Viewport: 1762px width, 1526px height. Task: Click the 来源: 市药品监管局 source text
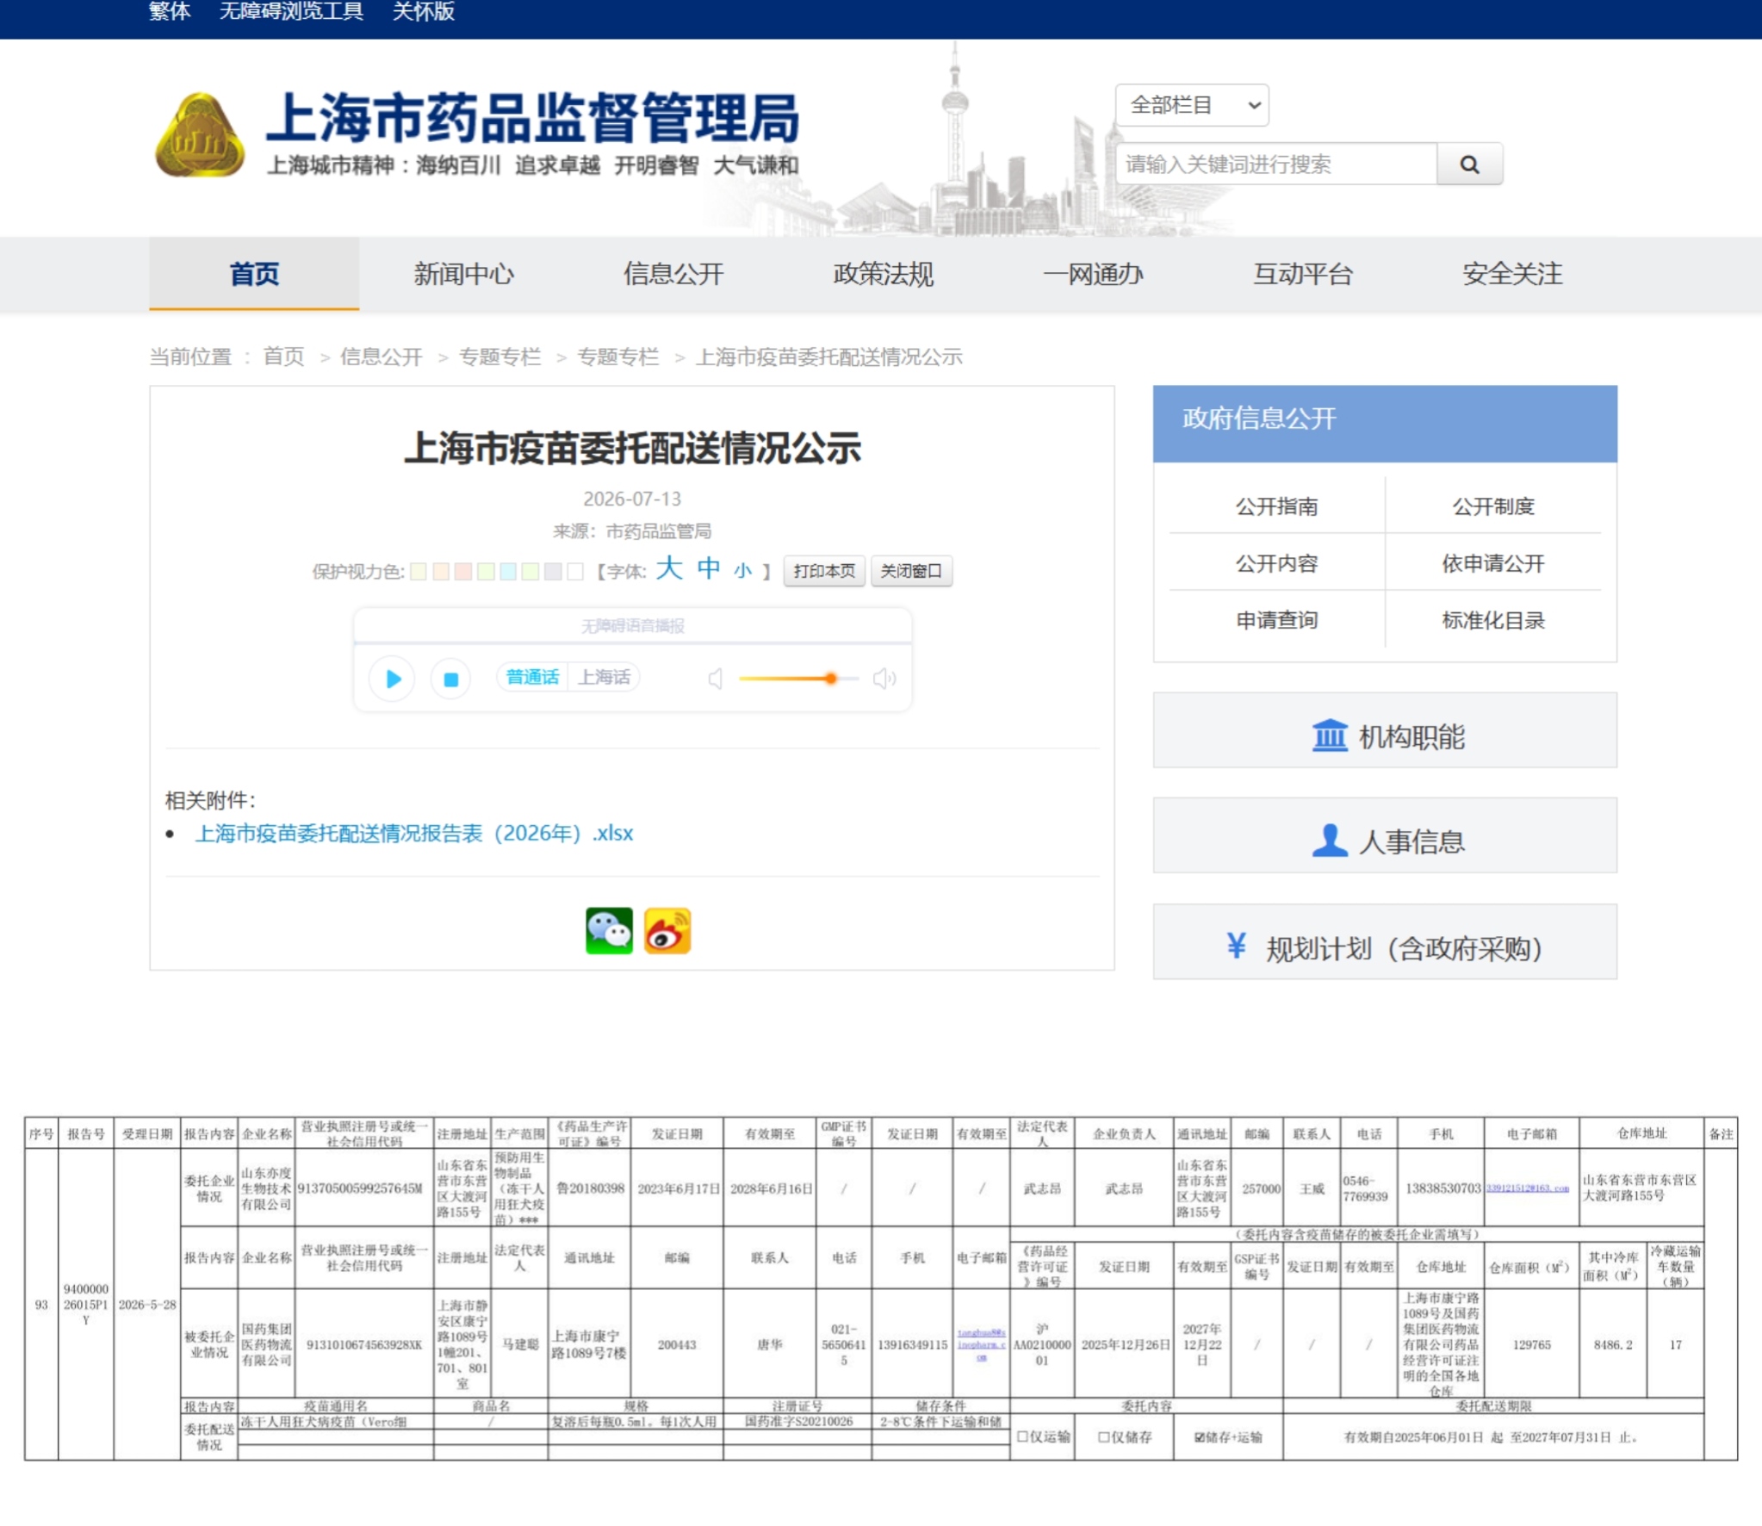(632, 530)
